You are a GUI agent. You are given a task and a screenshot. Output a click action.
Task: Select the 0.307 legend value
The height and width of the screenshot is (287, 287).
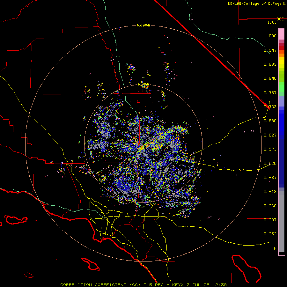[270, 220]
